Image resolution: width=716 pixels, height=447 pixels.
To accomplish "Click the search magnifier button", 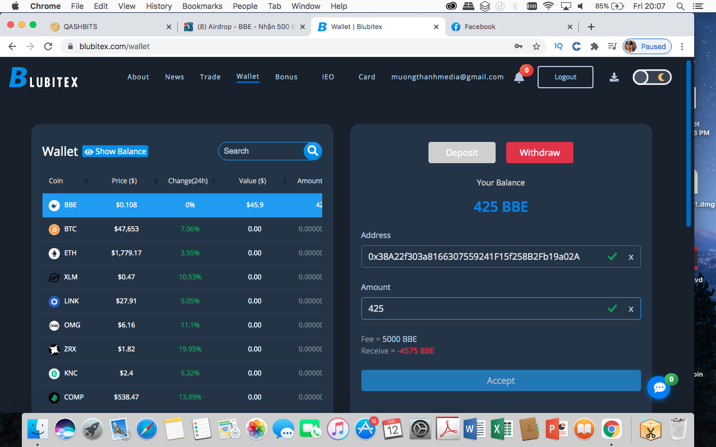I will coord(313,151).
